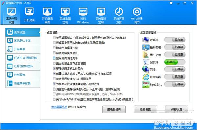Uncheck 为桌面和资源管理器创建不同的进程
Screen dimensions: 197x130
54,84
